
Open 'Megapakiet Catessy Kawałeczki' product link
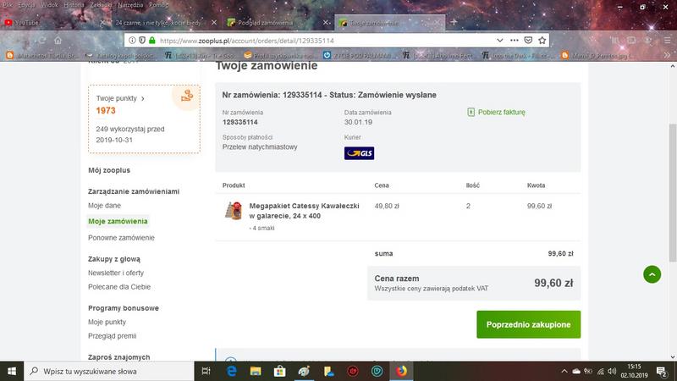click(304, 211)
